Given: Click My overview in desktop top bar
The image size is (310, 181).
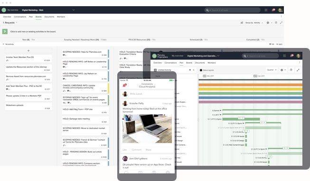Looking at the screenshot, I should (13, 10).
